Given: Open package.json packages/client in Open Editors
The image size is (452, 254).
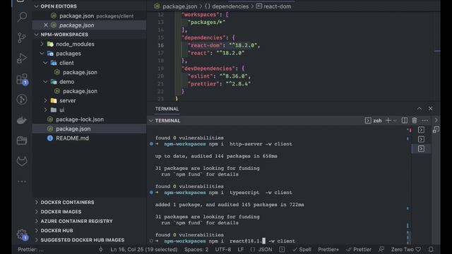Looking at the screenshot, I should [90, 16].
